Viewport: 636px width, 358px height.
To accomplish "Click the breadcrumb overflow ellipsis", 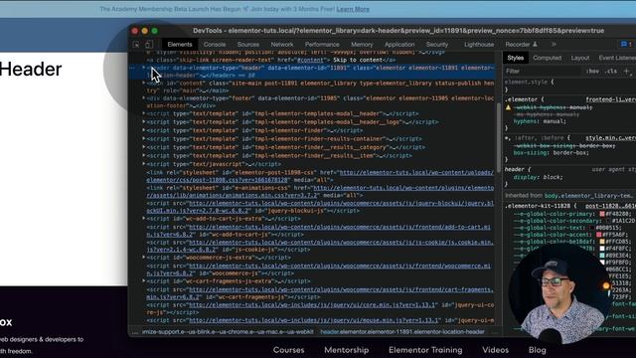I will [135, 332].
